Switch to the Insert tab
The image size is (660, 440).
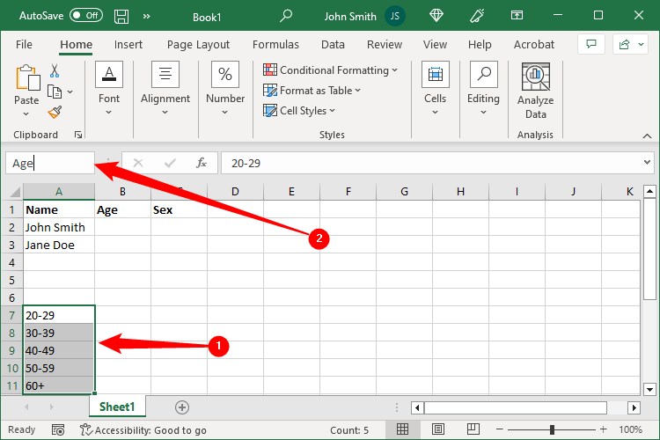[128, 45]
